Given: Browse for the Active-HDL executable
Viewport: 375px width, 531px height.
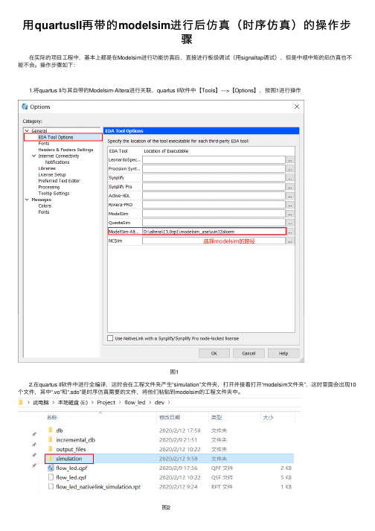Looking at the screenshot, I should pos(290,196).
